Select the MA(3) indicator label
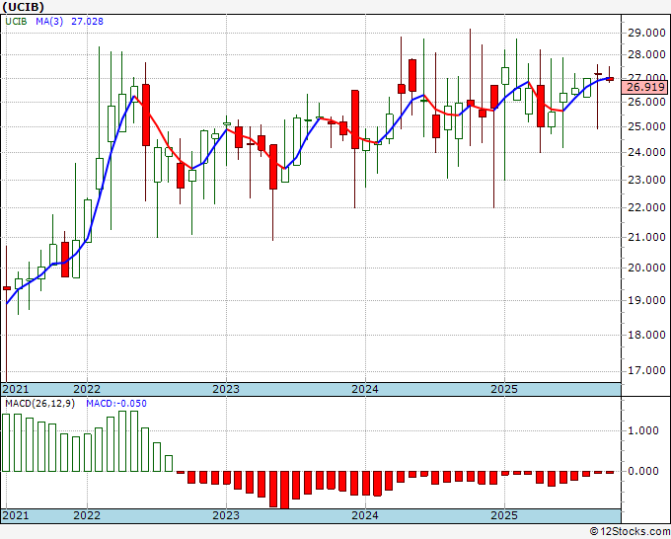671x539 pixels. [49, 21]
